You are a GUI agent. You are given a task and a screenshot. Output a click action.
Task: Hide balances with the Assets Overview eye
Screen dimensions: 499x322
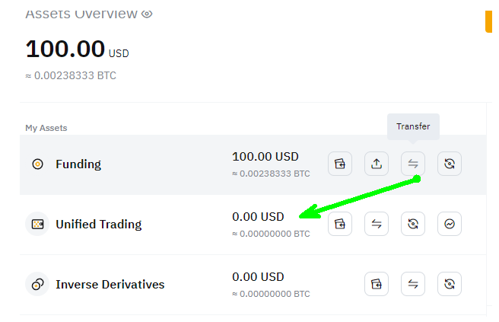tap(147, 14)
